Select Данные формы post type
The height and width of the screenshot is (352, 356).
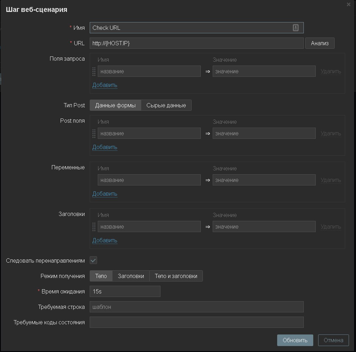[115, 105]
